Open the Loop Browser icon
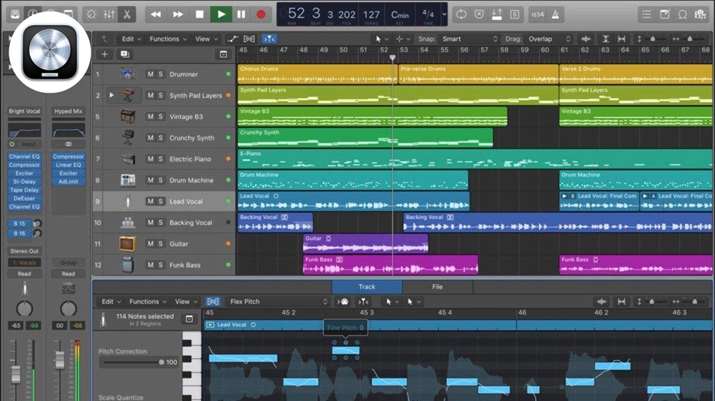Image resolution: width=715 pixels, height=401 pixels. point(682,14)
